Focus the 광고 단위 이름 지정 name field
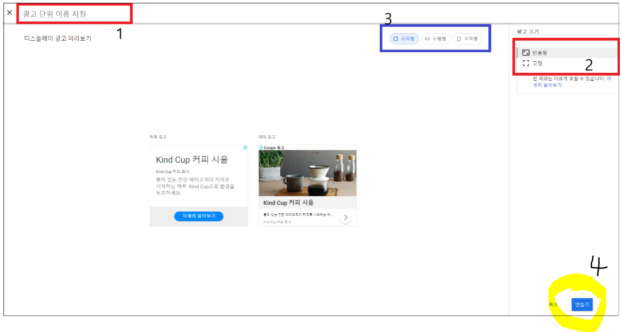This screenshot has height=332, width=621. tap(74, 14)
